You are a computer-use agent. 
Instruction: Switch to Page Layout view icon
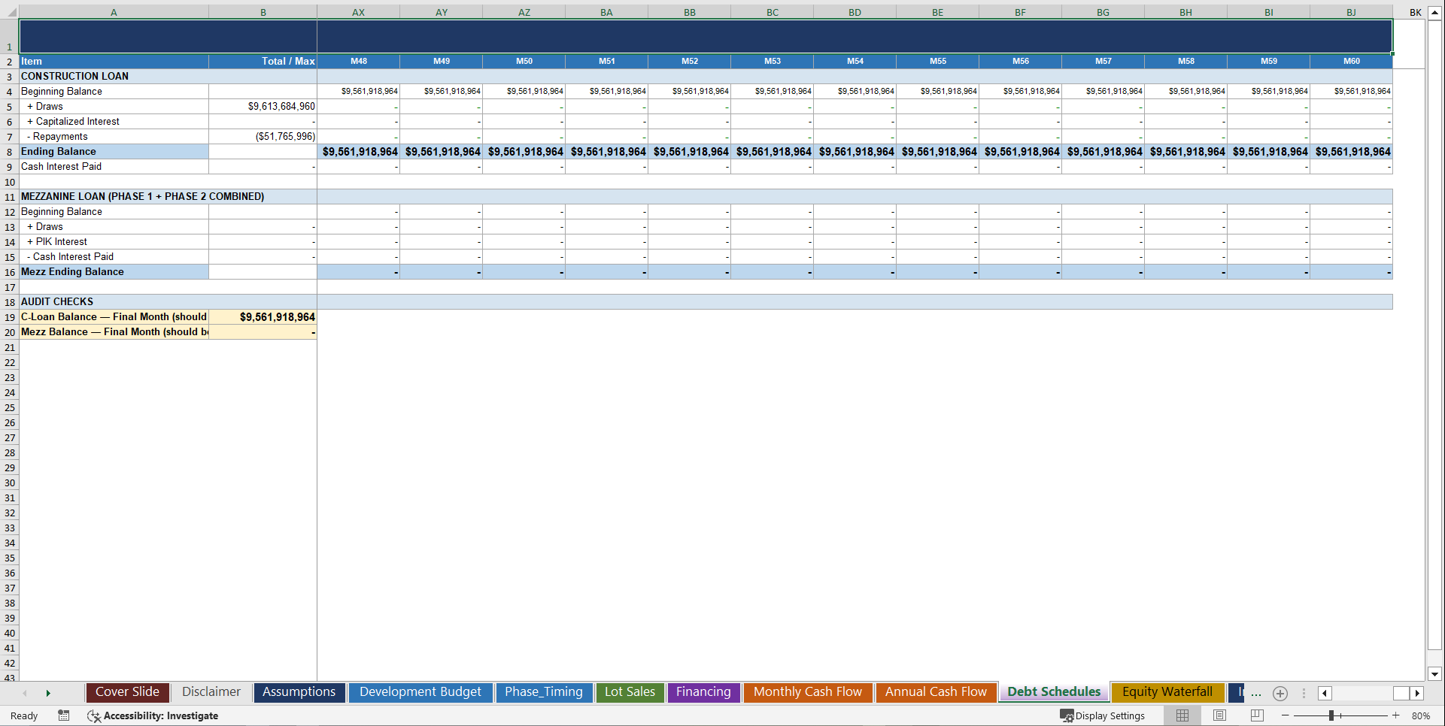(x=1219, y=715)
